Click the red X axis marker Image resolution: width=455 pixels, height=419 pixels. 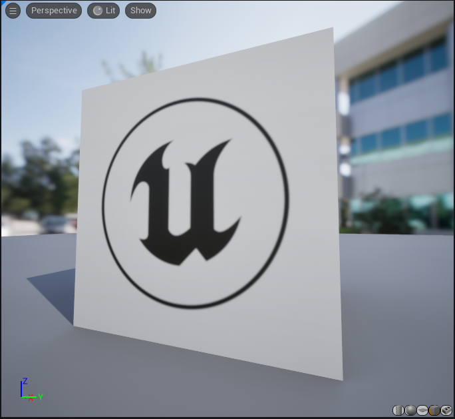click(31, 398)
